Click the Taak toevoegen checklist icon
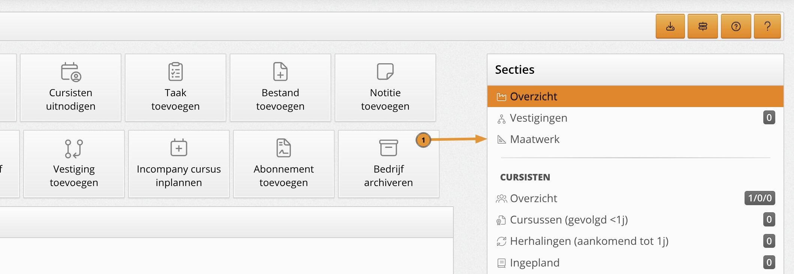Image resolution: width=794 pixels, height=274 pixels. pos(175,72)
